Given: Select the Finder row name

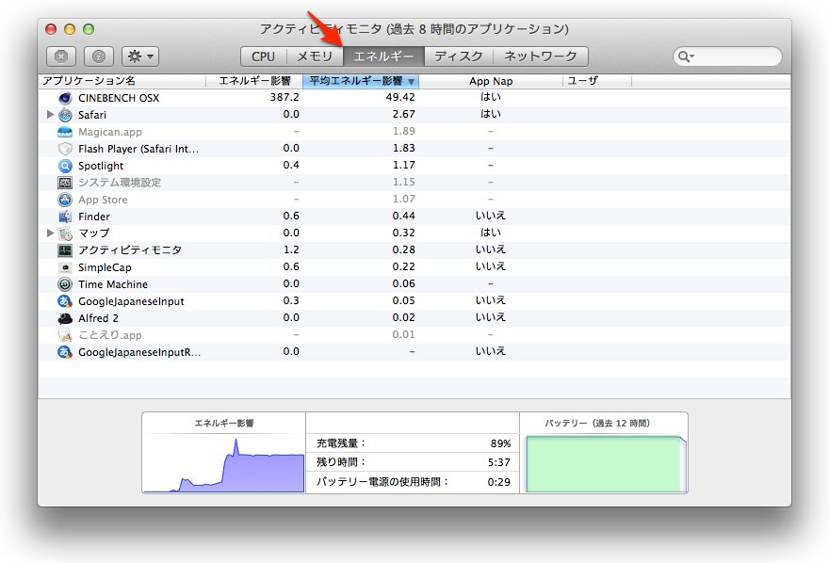Looking at the screenshot, I should point(94,217).
